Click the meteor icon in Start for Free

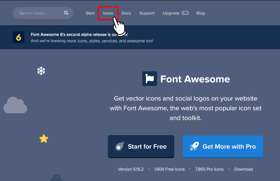click(x=120, y=147)
